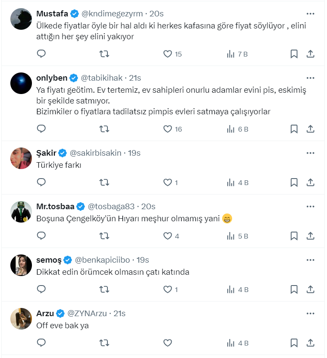Screen dimensions: 327x358
Task: View analytics on Mr.tosbaa's tweet
Action: coord(237,236)
